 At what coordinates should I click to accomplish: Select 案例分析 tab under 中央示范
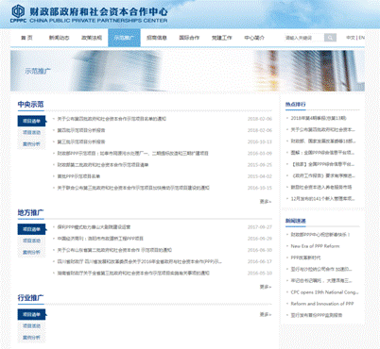(31, 144)
